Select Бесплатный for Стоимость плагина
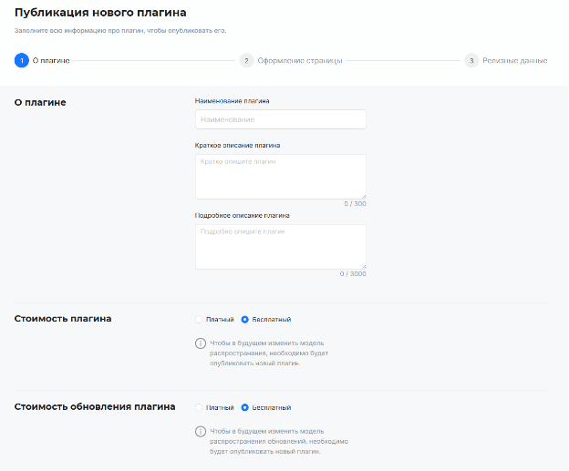Viewport: 569px width, 471px height. (x=245, y=320)
